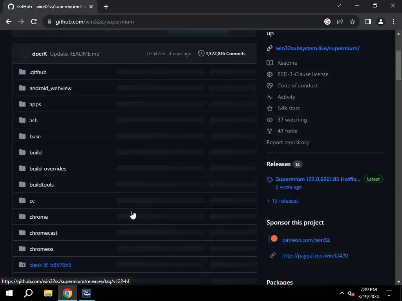Image resolution: width=402 pixels, height=301 pixels.
Task: Bookmark this page with the star
Action: [x=353, y=22]
